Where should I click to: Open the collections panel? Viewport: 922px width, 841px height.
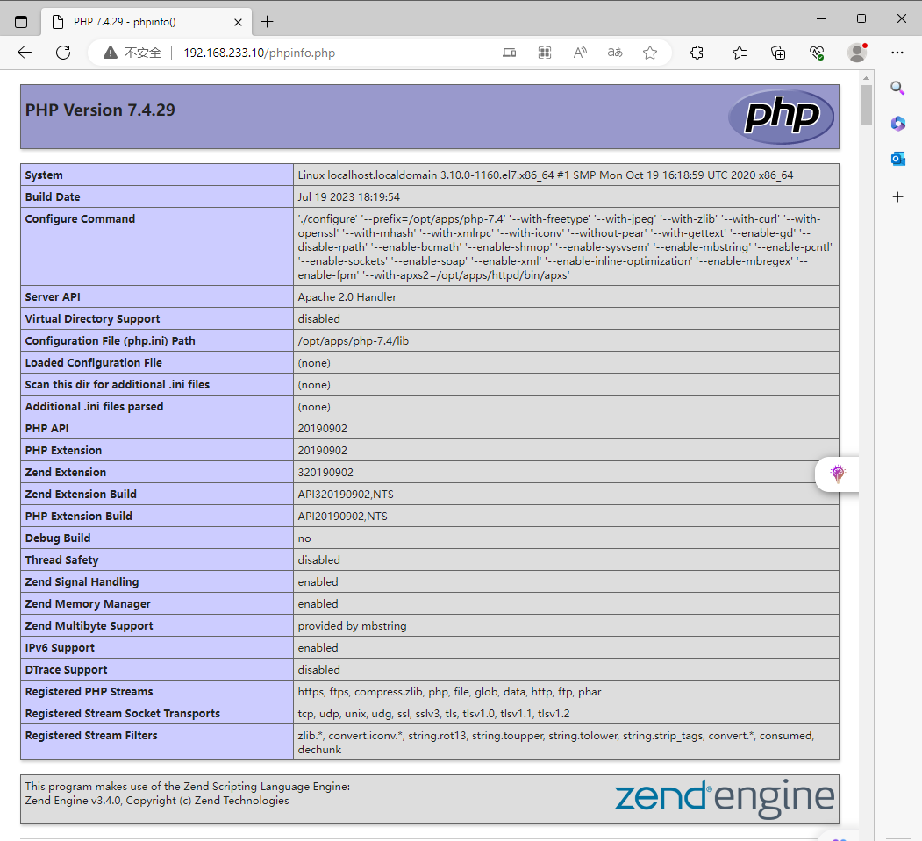tap(778, 53)
